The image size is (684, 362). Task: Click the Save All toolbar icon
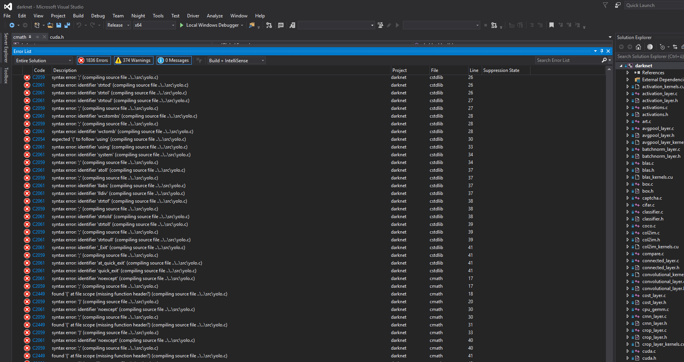click(67, 25)
